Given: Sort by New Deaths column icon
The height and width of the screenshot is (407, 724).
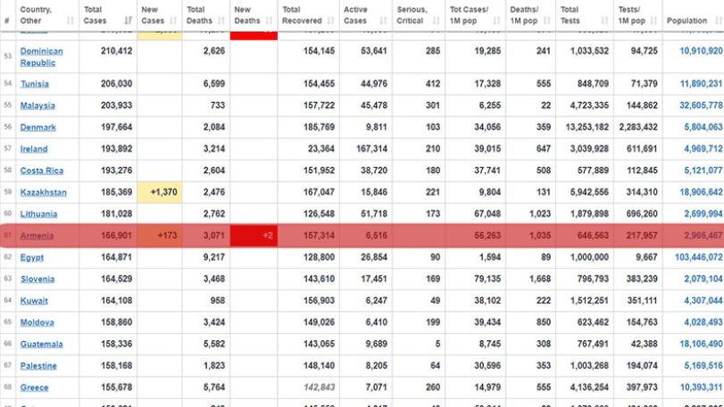Looking at the screenshot, I should [x=270, y=21].
